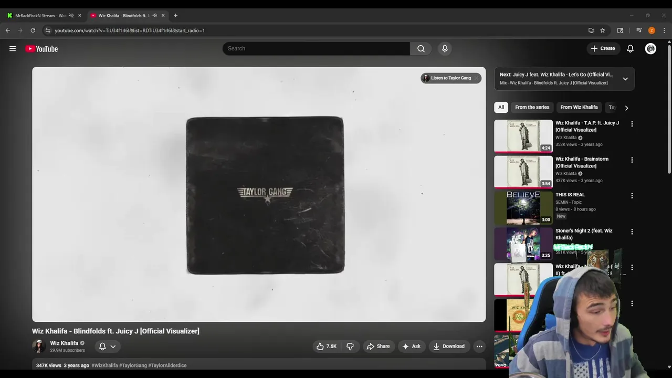Select the All filter chip
The image size is (672, 378).
pyautogui.click(x=501, y=107)
